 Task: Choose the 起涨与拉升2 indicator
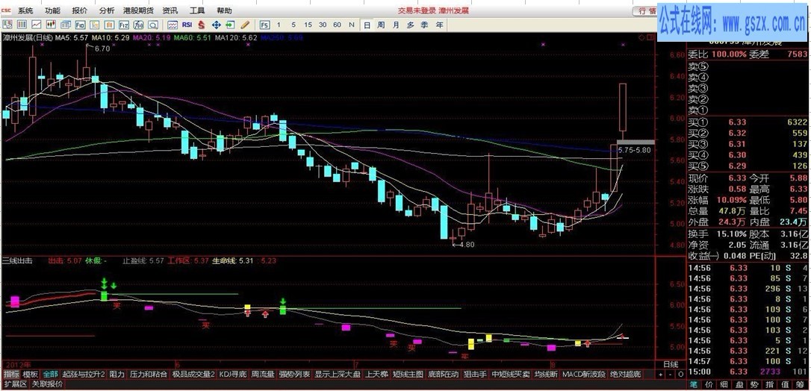pyautogui.click(x=84, y=374)
